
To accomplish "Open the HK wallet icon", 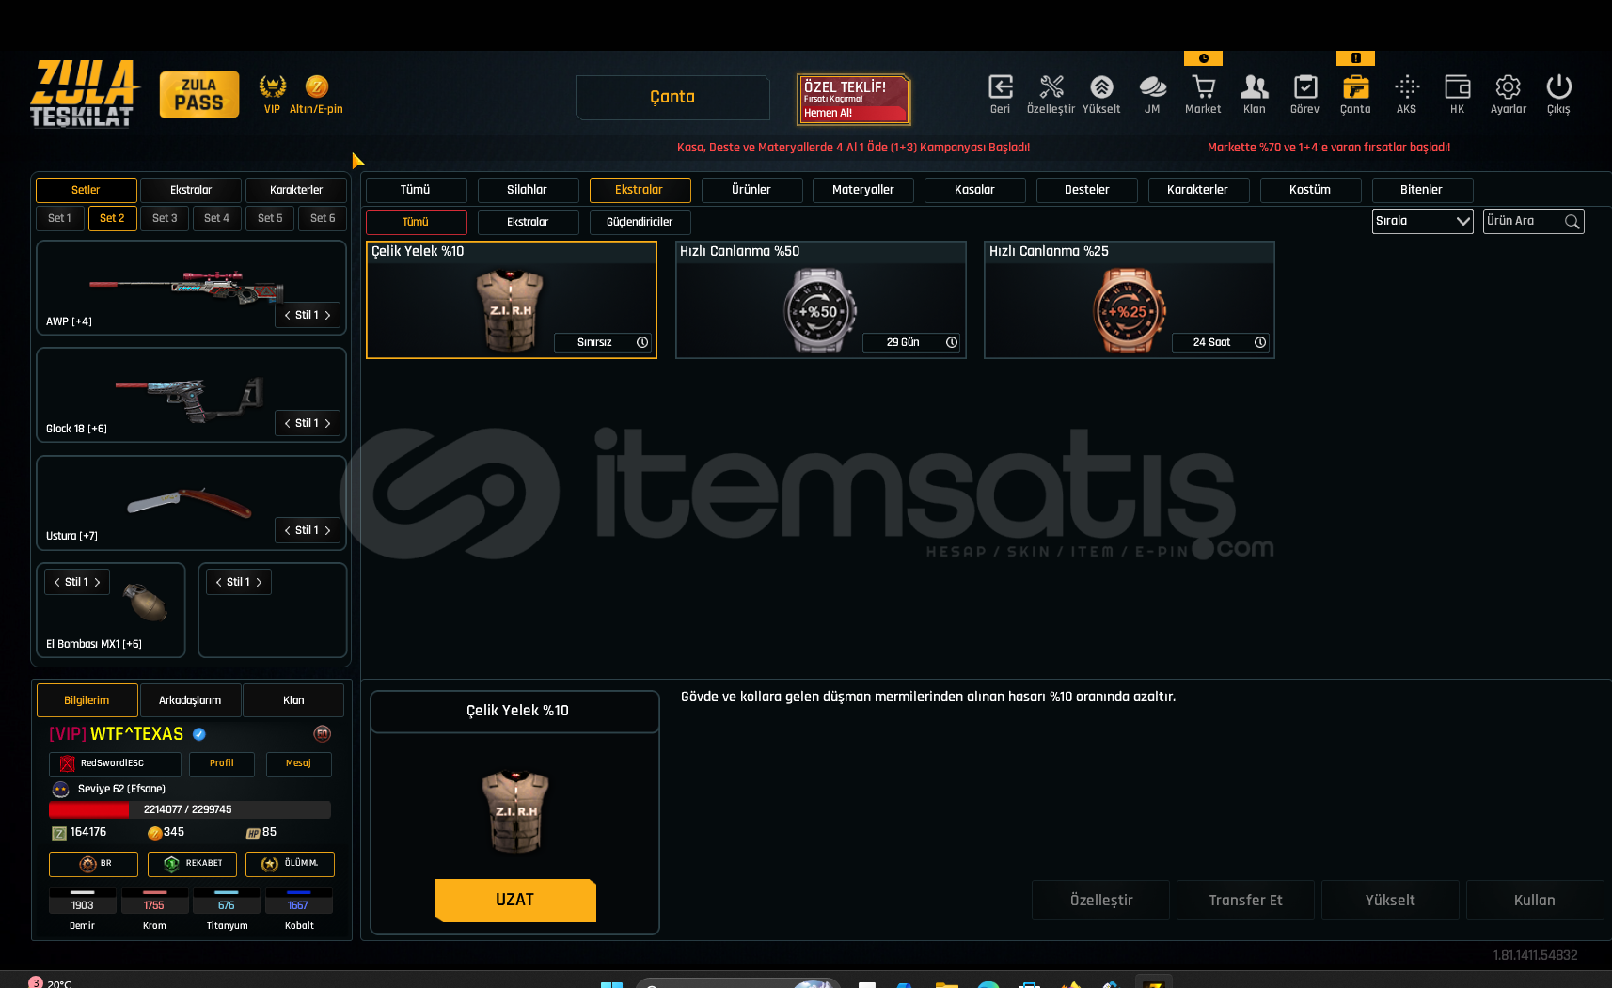I will coord(1458,87).
